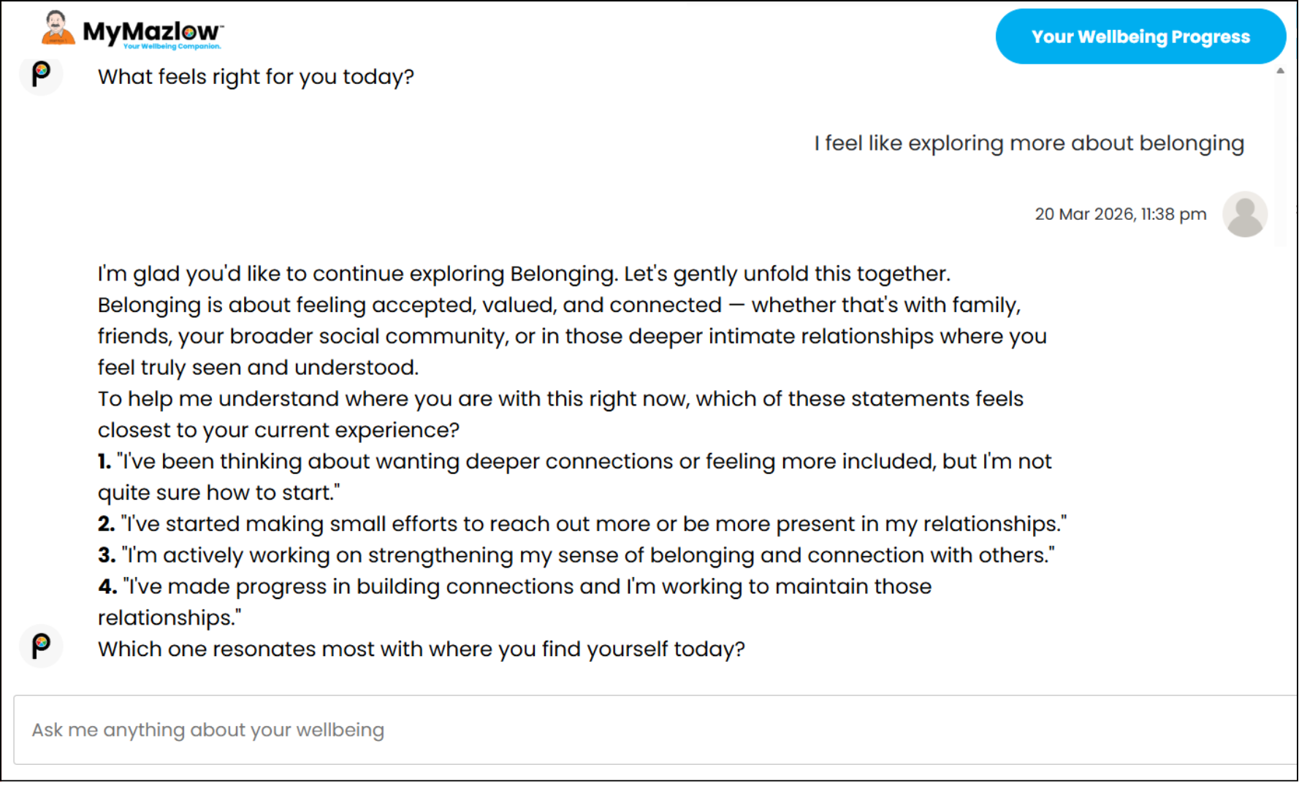Click bot avatar beside "What feels right" message
This screenshot has height=789, width=1299.
[42, 73]
